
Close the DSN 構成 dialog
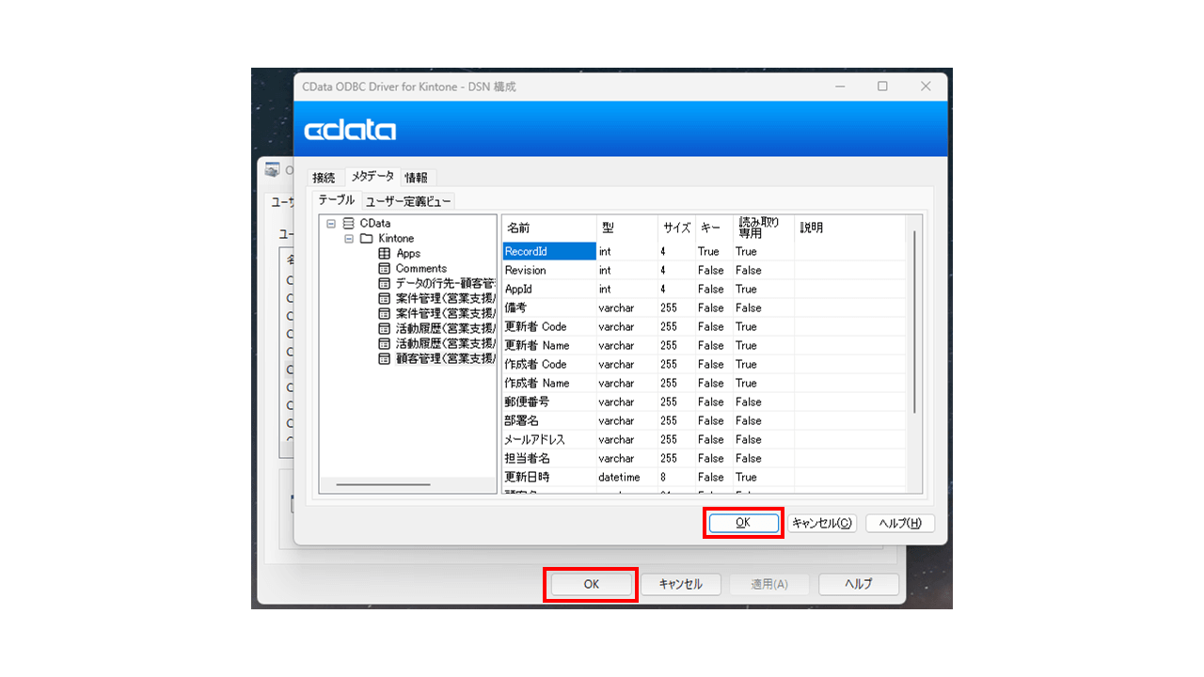pos(926,87)
